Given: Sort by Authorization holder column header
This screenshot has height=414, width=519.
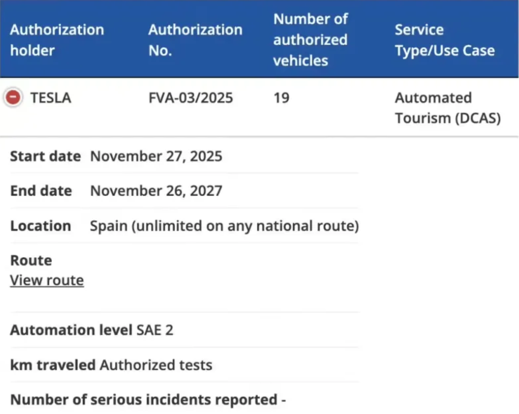Looking at the screenshot, I should (57, 40).
